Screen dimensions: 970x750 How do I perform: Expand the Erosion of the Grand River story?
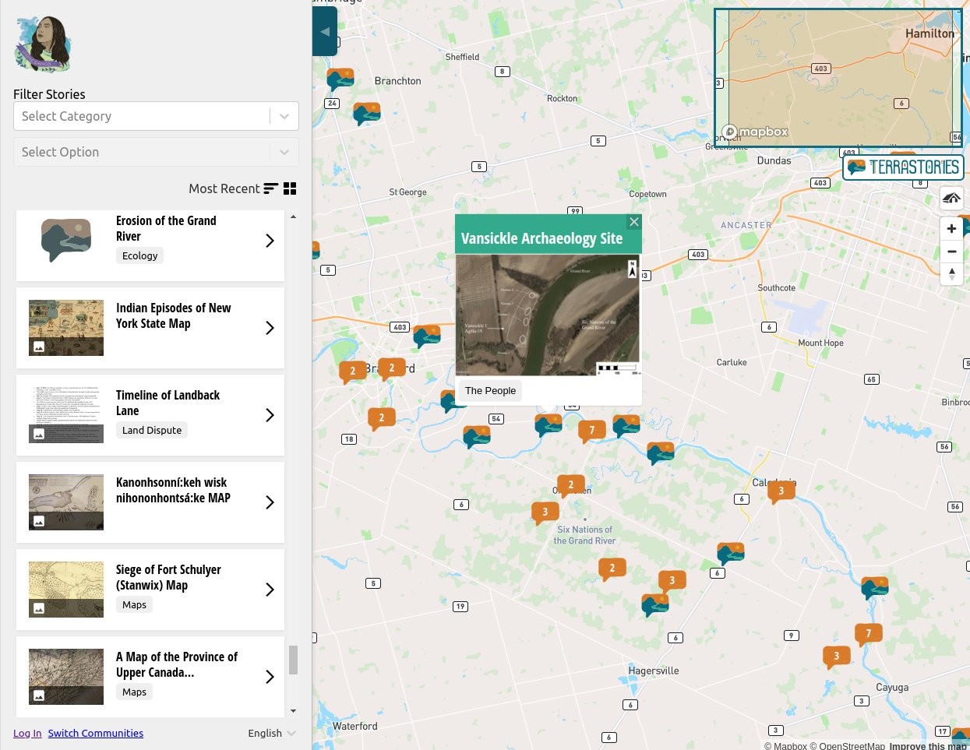click(x=270, y=241)
